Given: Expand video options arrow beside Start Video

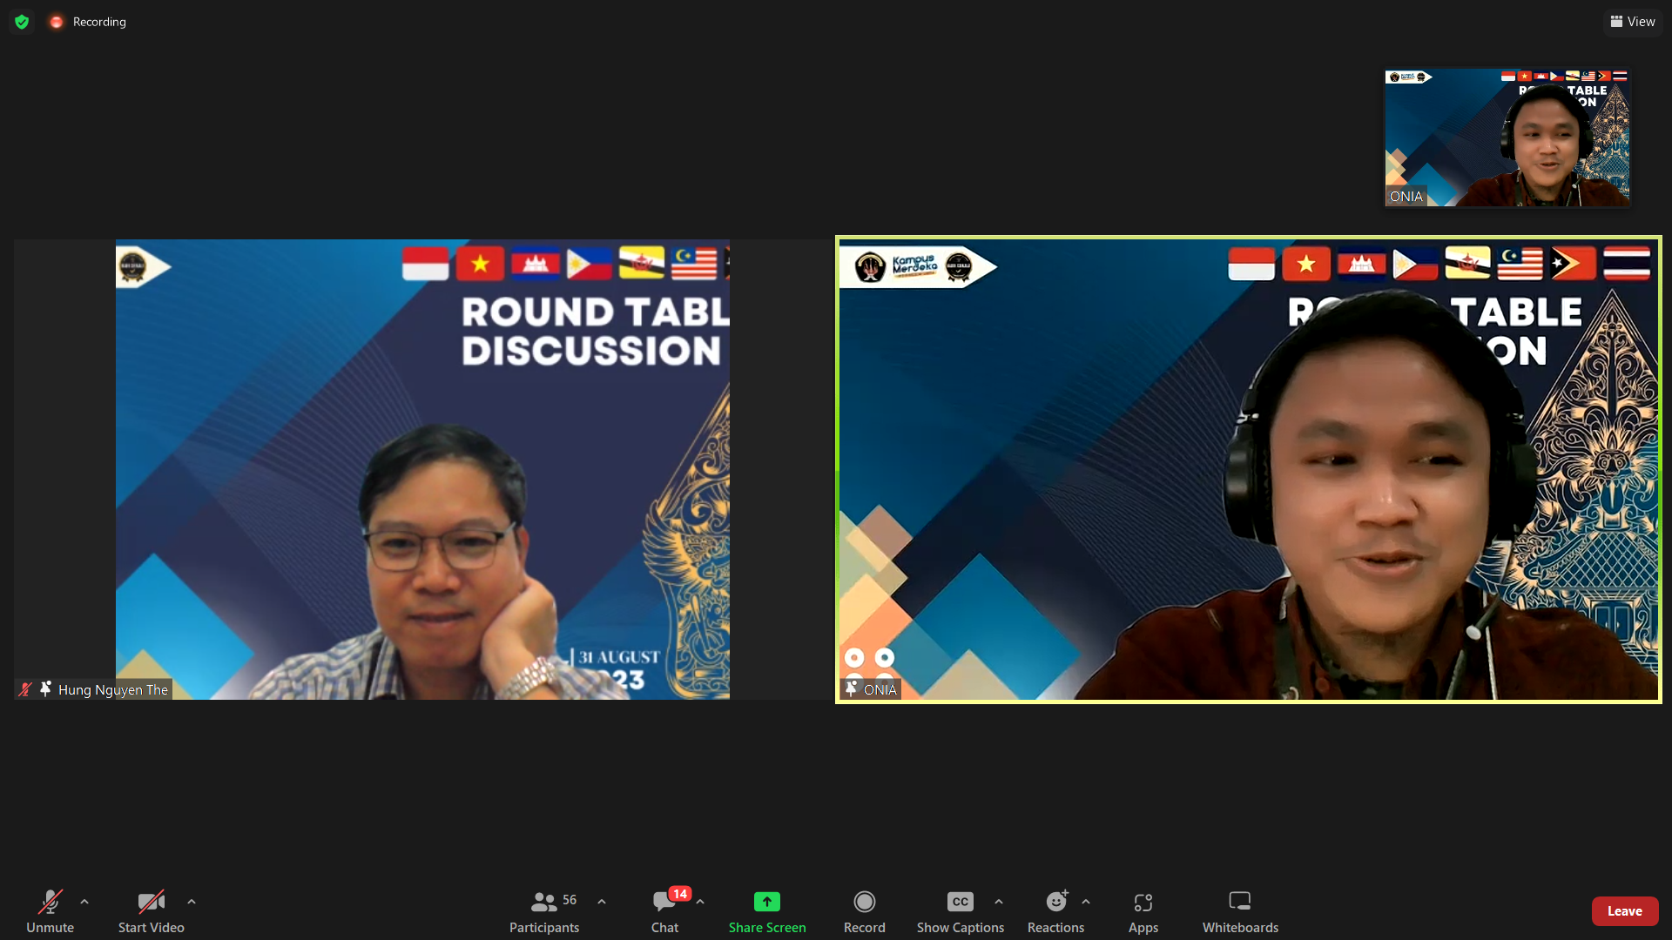Looking at the screenshot, I should click(x=192, y=902).
